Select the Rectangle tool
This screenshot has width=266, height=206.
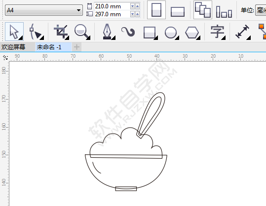click(x=150, y=32)
